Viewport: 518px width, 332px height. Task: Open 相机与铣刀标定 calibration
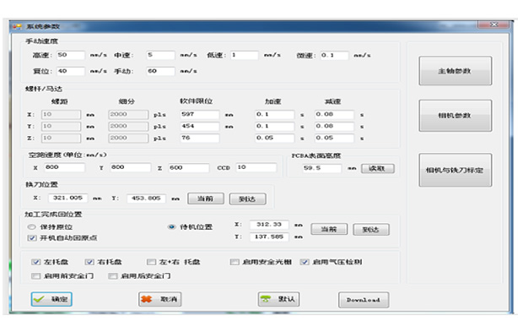coord(456,171)
